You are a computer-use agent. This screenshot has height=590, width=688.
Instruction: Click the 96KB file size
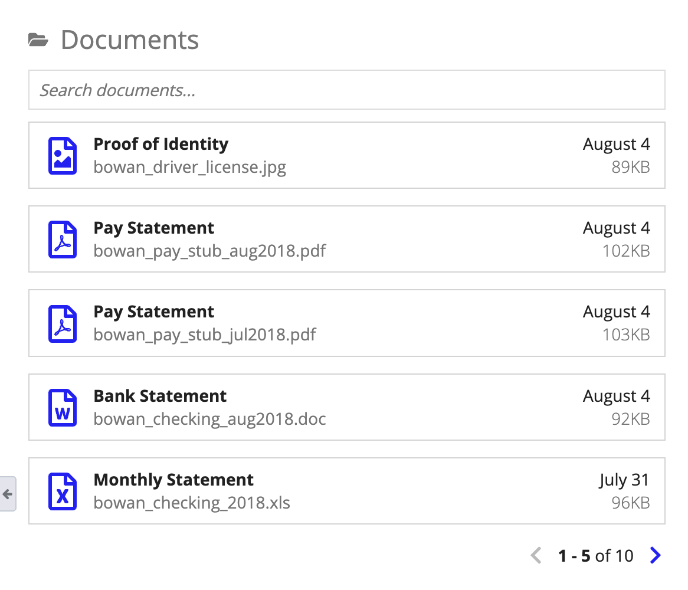click(631, 503)
